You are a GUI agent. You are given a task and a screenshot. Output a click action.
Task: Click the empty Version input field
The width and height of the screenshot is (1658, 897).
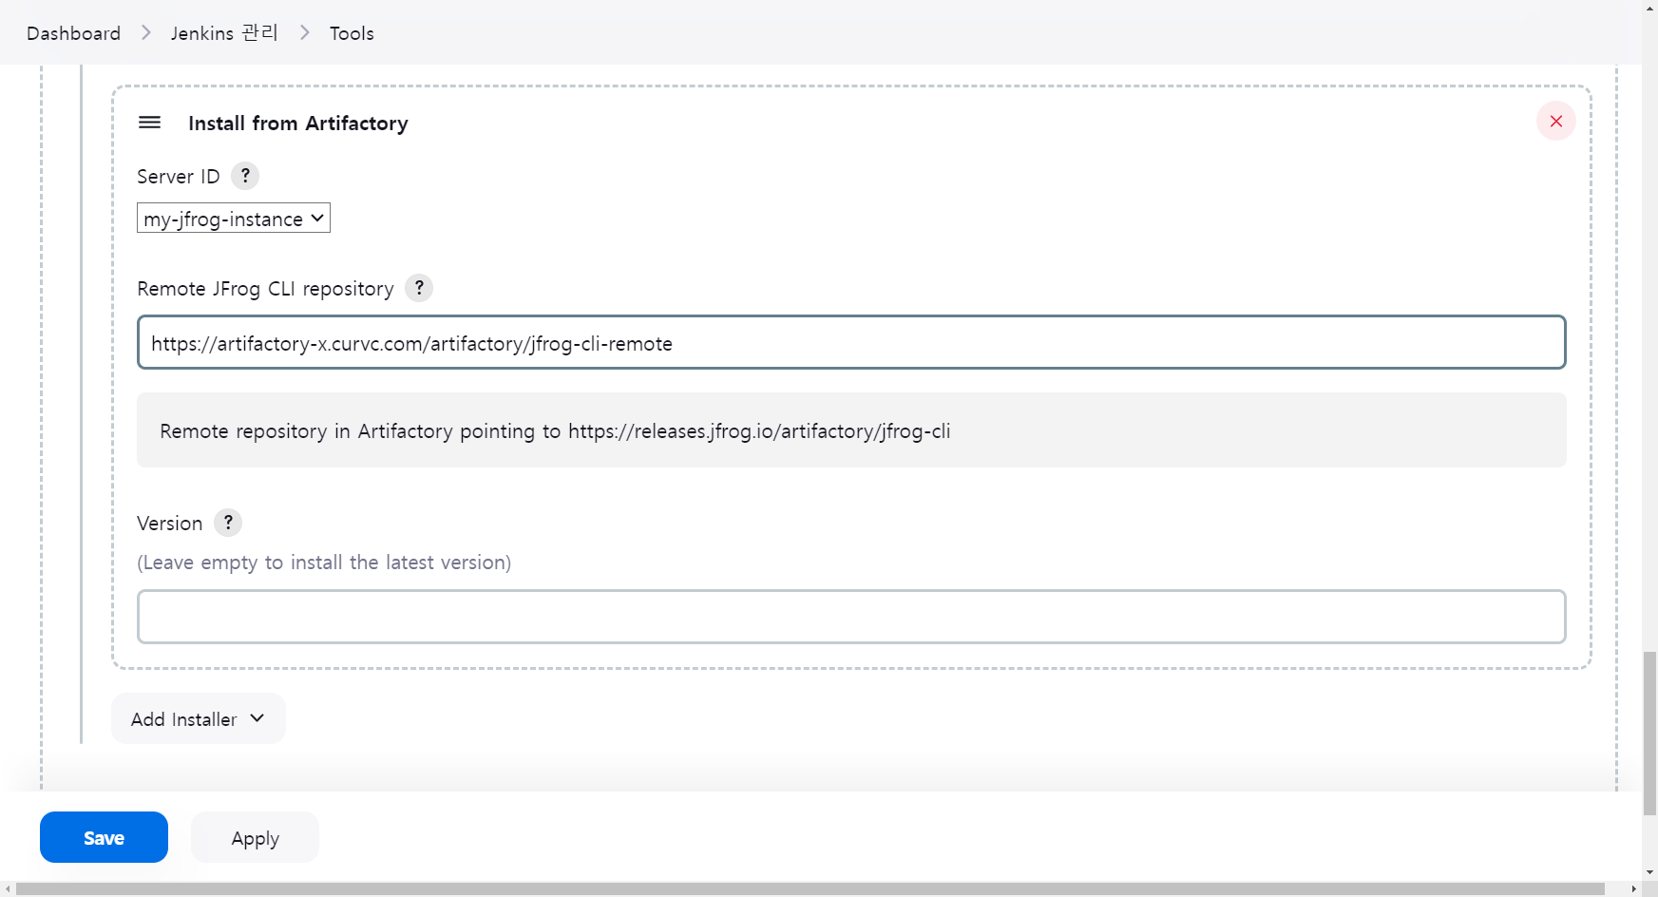click(851, 617)
